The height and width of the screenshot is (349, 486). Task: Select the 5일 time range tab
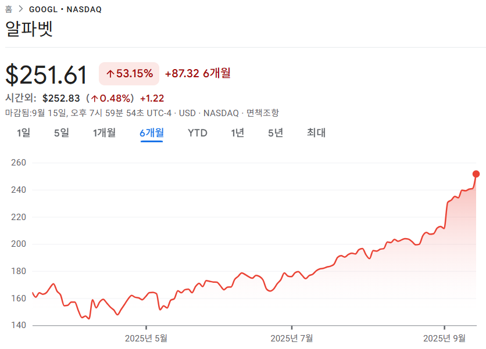pos(62,133)
